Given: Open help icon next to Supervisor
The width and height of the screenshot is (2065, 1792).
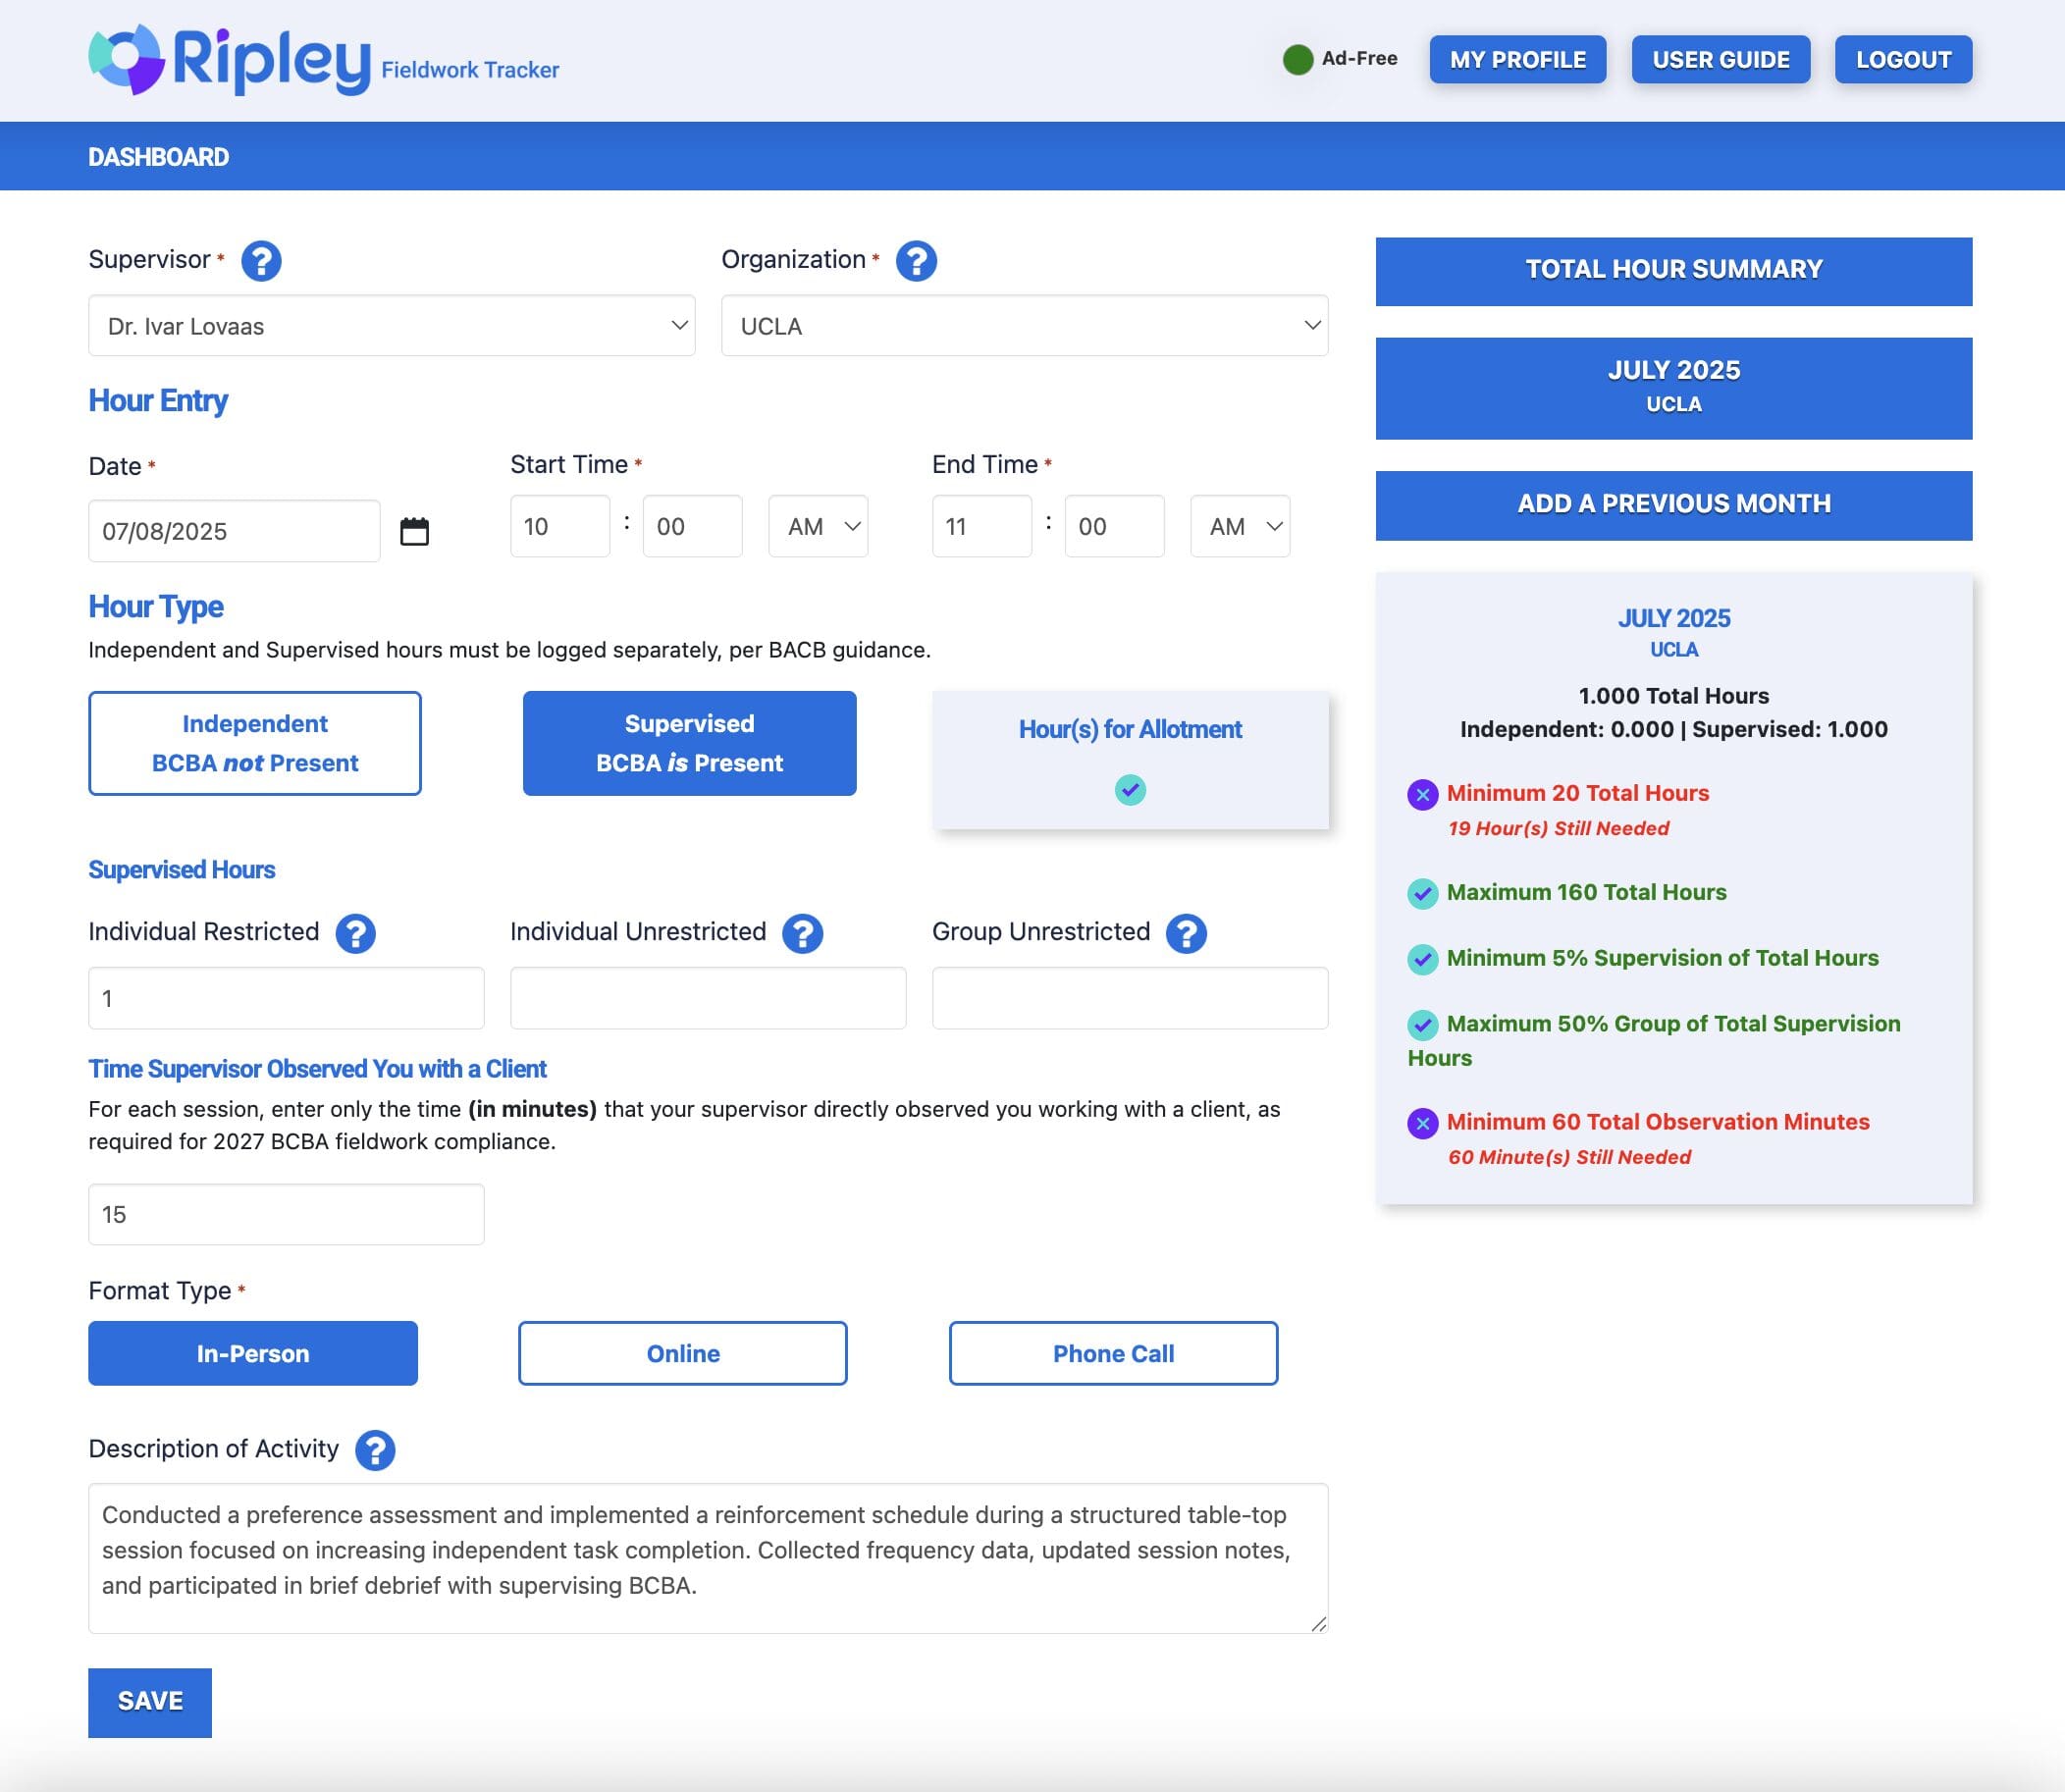Looking at the screenshot, I should [x=261, y=261].
